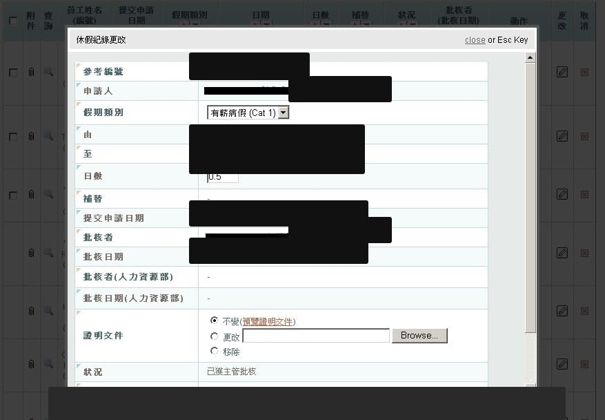Click the red cancel icon in the second row
Viewport: 605px width, 420px height.
[584, 136]
